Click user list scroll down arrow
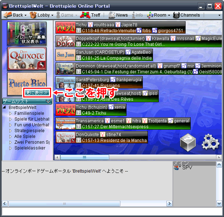The height and width of the screenshot is (217, 224). tap(219, 204)
